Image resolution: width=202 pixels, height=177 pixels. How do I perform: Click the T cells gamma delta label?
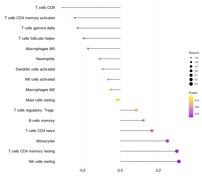click(x=38, y=28)
